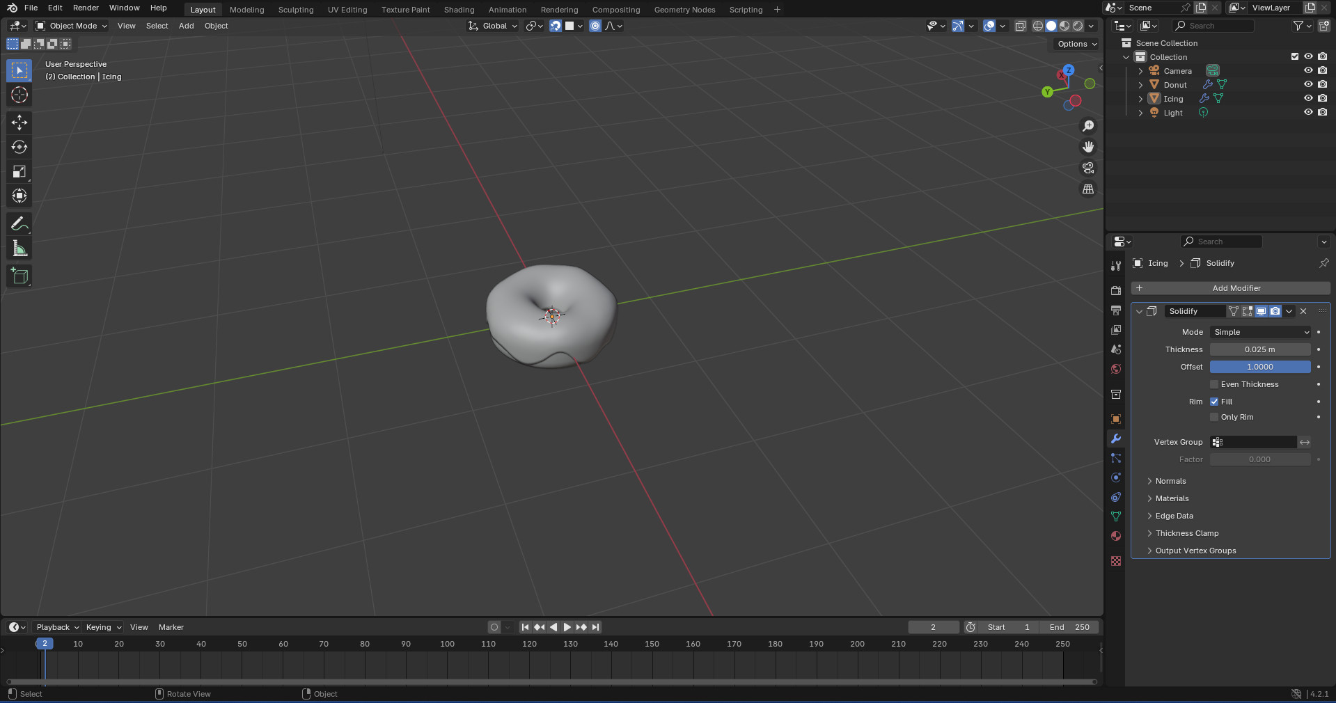Viewport: 1336px width, 703px height.
Task: Open the Material properties tab
Action: click(1116, 536)
